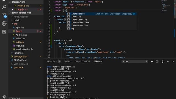Viewport: 176px width, 99px height.
Task: Expand the node_modules folder
Action: pyautogui.click(x=12, y=17)
